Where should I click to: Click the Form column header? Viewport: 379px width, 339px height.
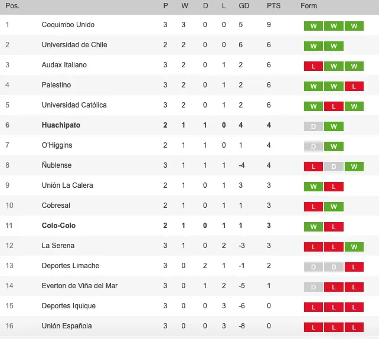tap(309, 6)
